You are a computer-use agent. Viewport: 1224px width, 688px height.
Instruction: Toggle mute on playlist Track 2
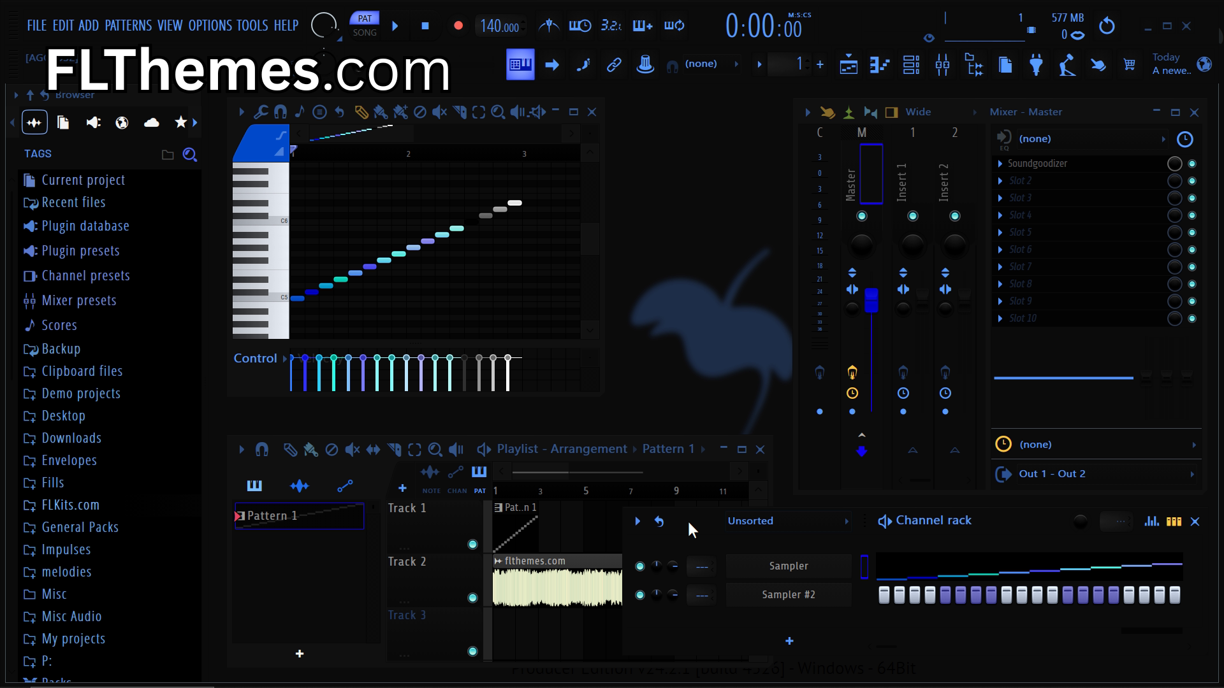[472, 598]
